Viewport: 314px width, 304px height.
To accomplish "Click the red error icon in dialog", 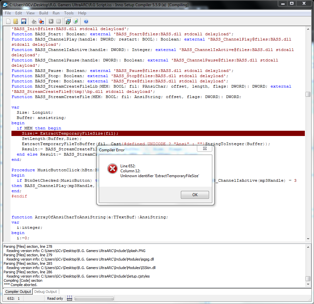I will pyautogui.click(x=112, y=169).
